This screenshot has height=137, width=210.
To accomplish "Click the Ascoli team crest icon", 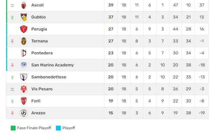I will [x=24, y=5].
